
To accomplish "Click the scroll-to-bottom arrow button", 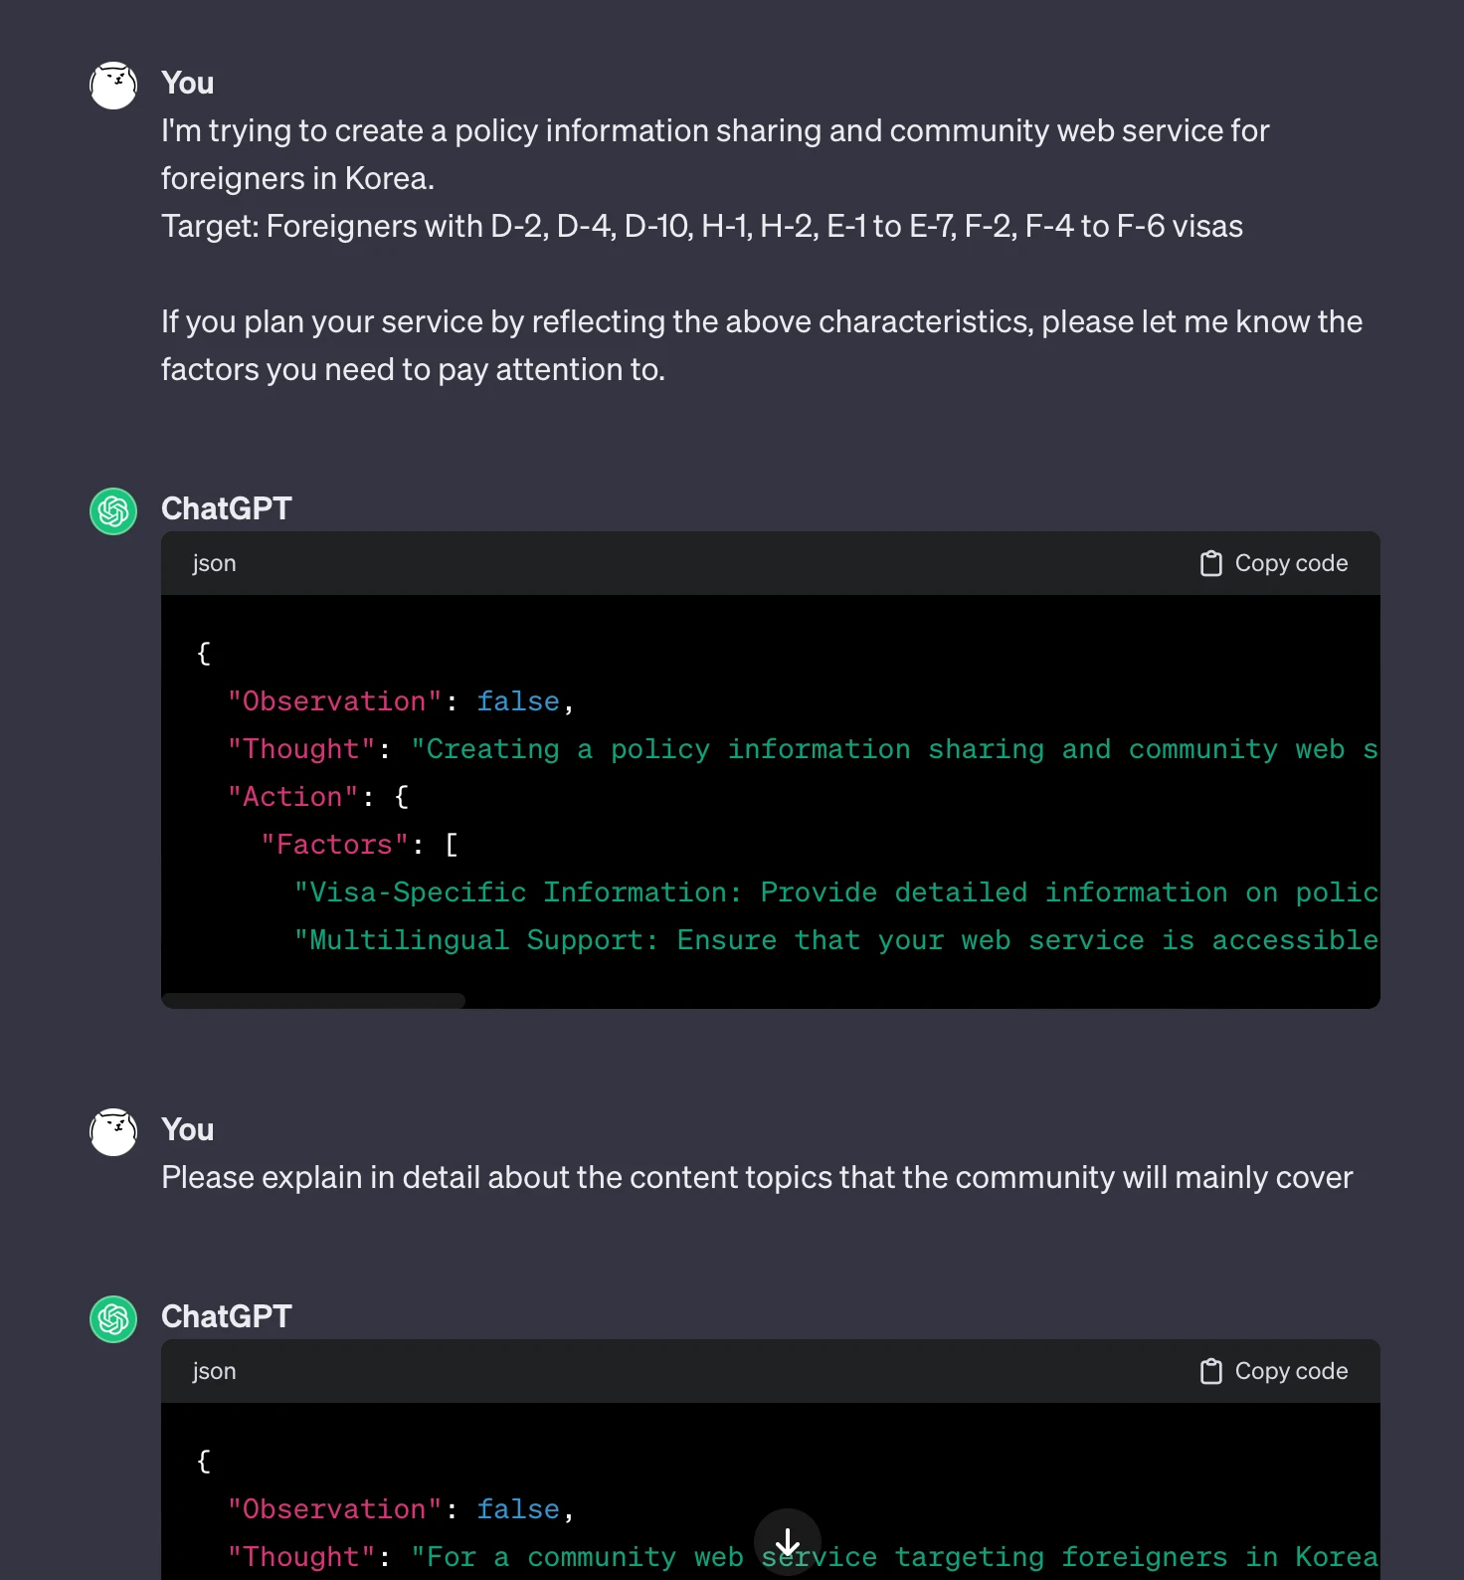I will [x=788, y=1542].
